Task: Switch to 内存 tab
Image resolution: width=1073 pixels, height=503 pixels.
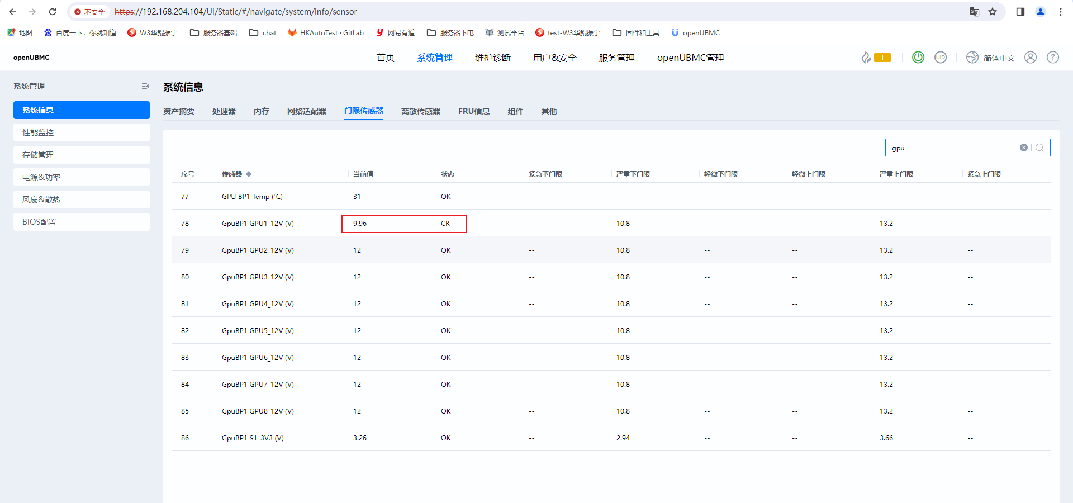Action: (x=262, y=111)
